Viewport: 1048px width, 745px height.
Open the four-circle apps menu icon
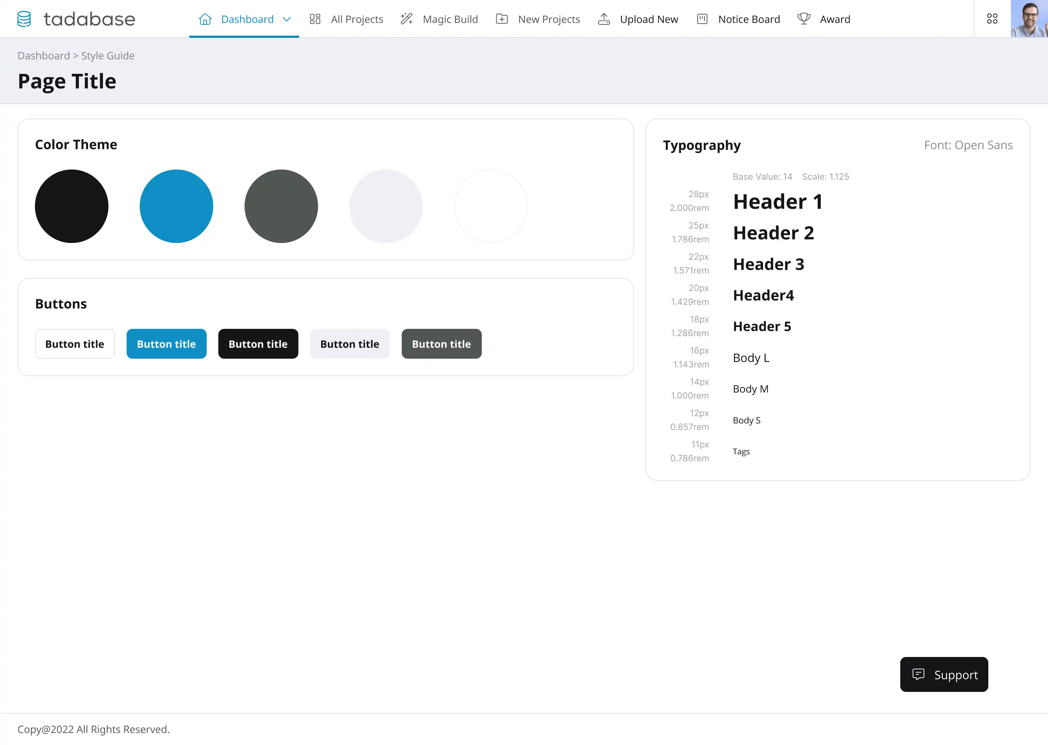click(x=992, y=19)
